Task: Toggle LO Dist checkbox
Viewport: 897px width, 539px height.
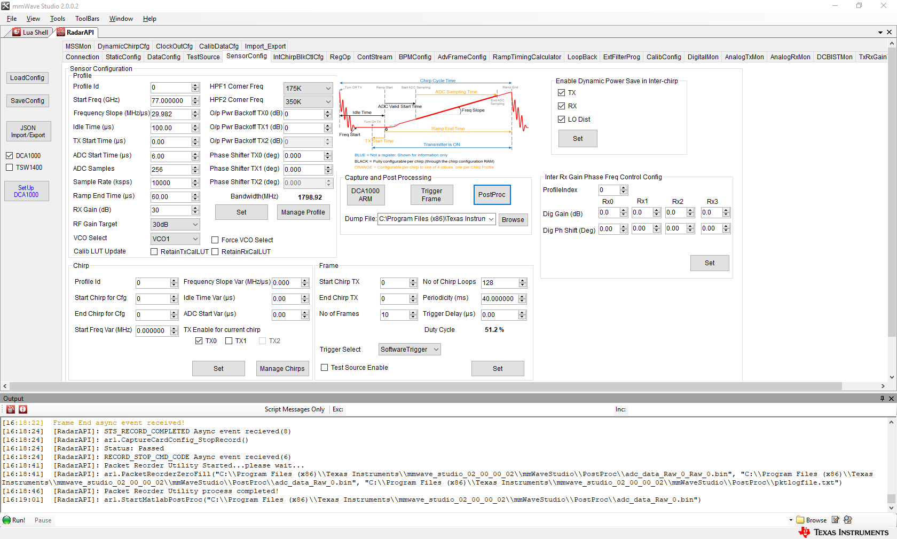Action: pyautogui.click(x=561, y=120)
